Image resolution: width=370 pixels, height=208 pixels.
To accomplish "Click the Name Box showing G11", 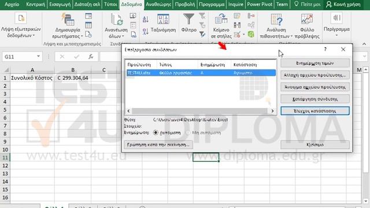I will coord(22,57).
